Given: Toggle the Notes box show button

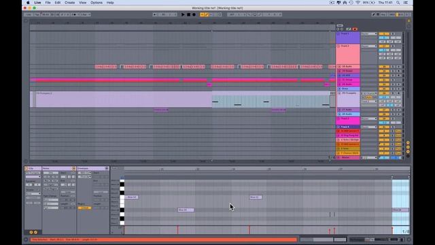Looking at the screenshot, I should (73, 168).
